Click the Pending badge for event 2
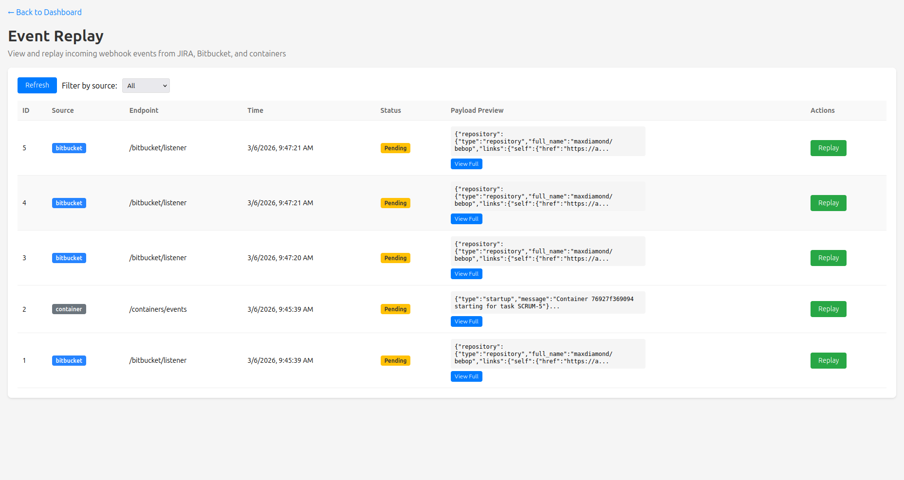Viewport: 904px width, 480px height. [x=395, y=309]
